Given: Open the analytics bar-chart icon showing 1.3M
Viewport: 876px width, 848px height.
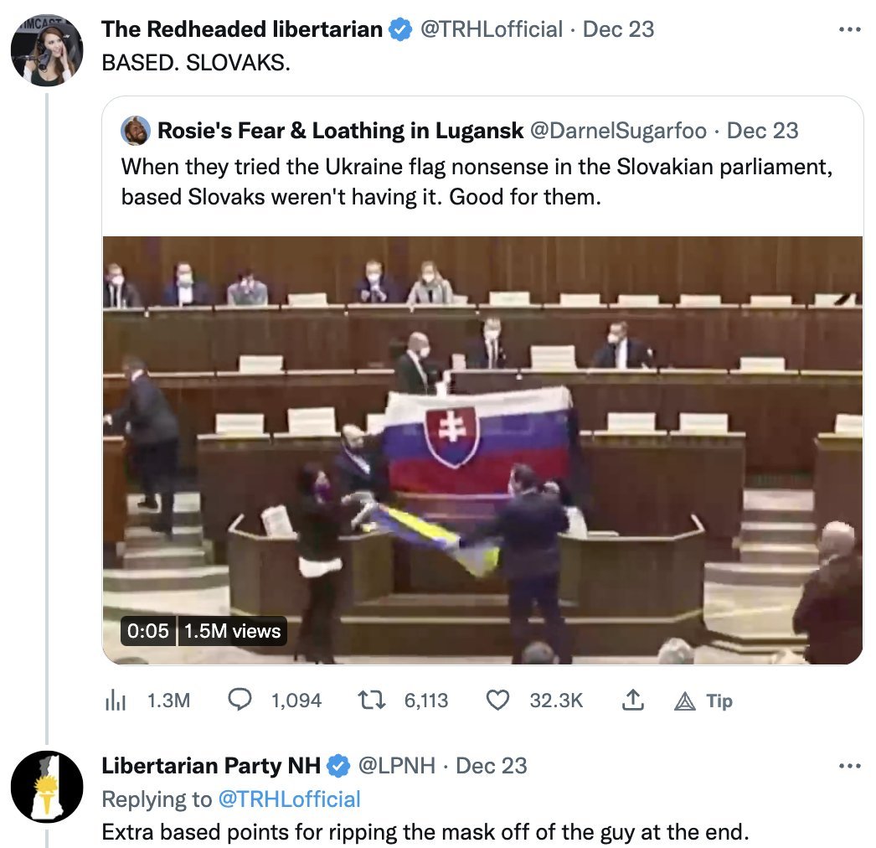Looking at the screenshot, I should (116, 701).
